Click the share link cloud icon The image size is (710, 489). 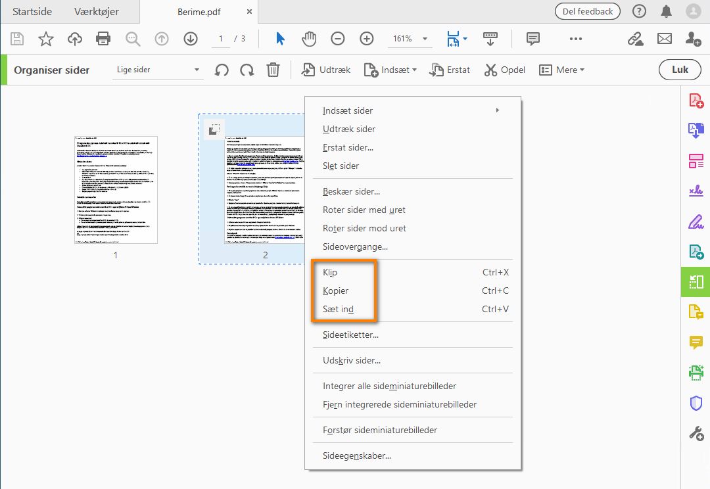635,39
